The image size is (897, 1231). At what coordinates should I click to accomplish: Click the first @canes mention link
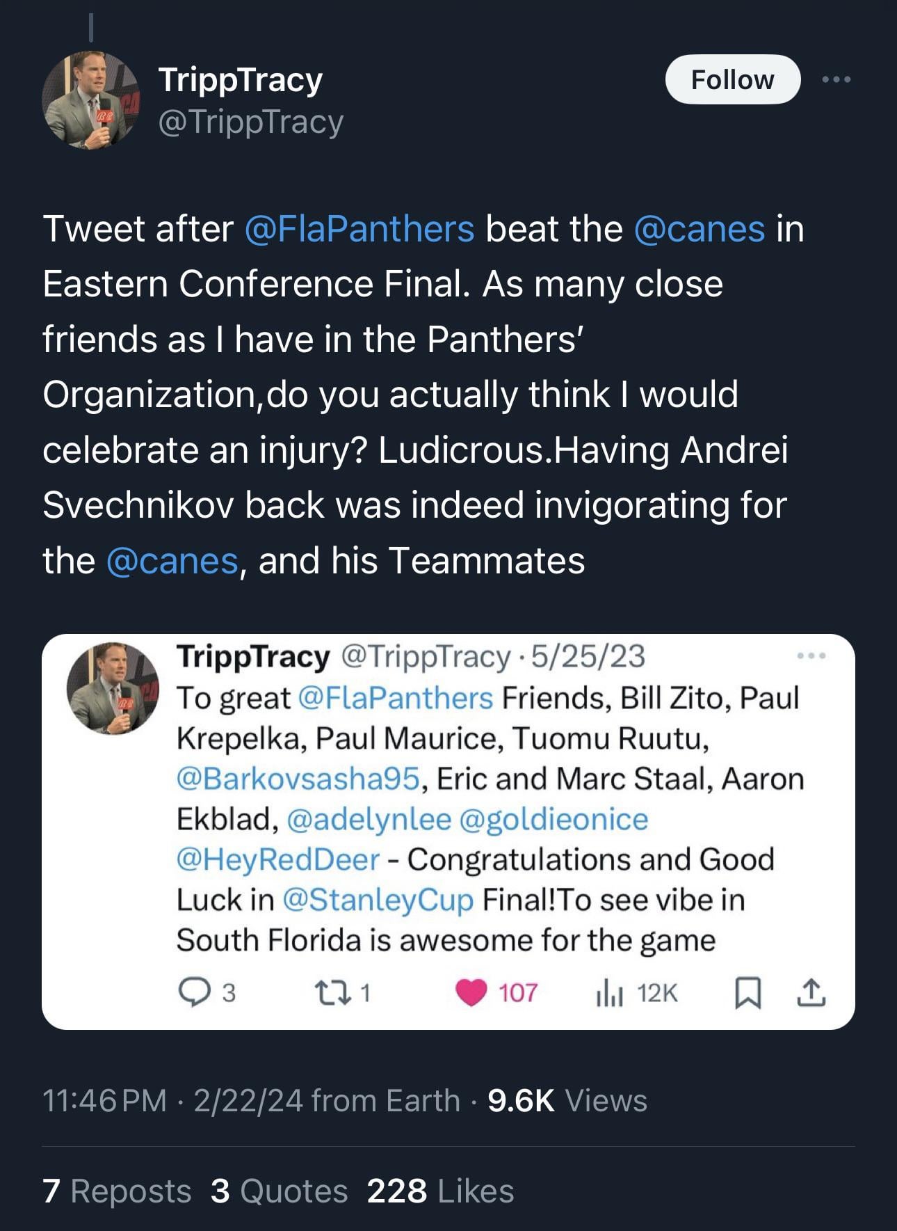tap(700, 229)
